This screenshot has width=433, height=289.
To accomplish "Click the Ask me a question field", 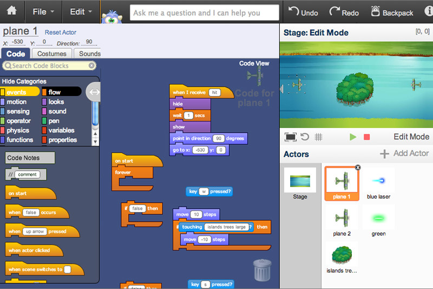I will [x=204, y=12].
